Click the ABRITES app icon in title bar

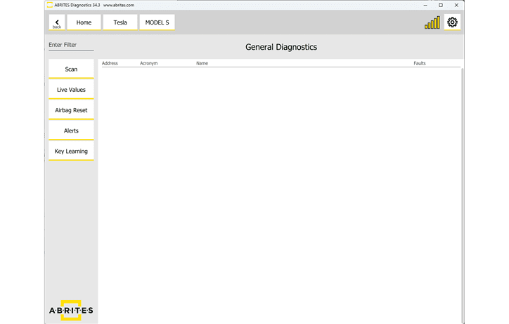pos(50,4)
